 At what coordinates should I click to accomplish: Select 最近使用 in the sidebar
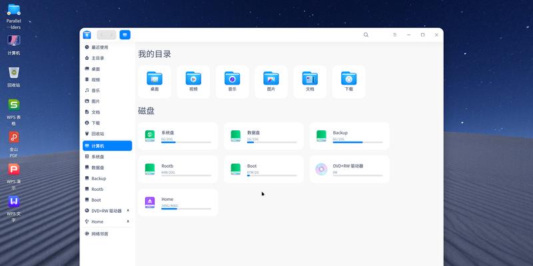coord(100,47)
